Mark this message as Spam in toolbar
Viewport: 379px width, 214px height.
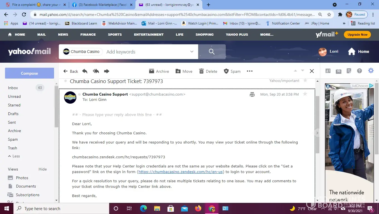pos(232,71)
